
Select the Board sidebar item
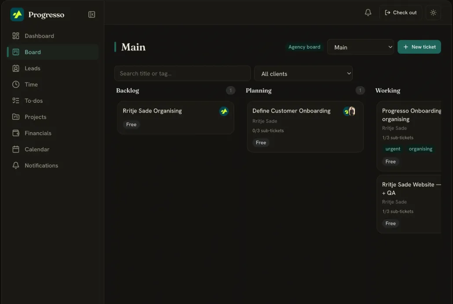point(53,52)
